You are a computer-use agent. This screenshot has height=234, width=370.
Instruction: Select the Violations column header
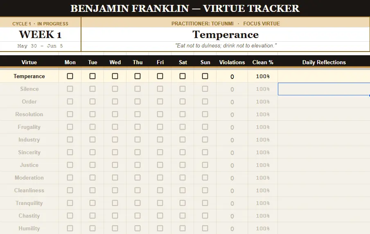click(232, 62)
